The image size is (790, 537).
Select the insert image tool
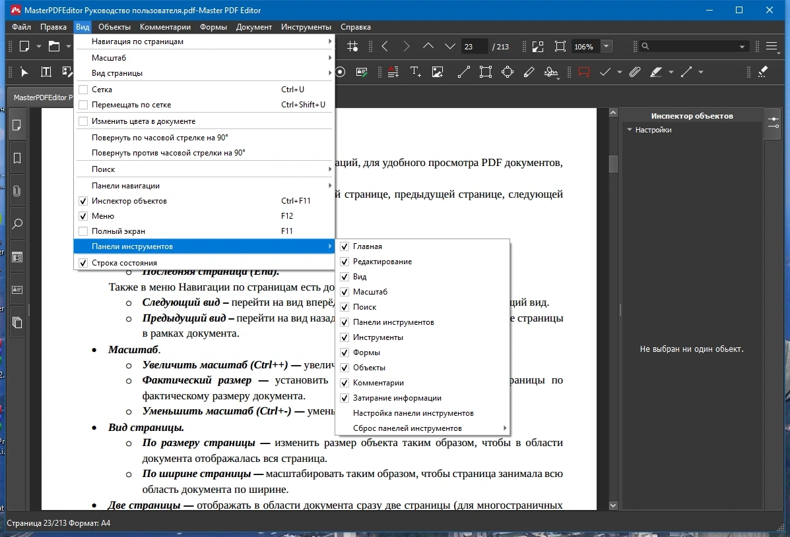(438, 72)
